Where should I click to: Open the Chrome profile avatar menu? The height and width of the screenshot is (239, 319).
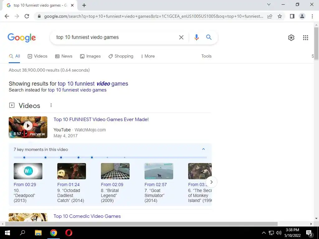[x=302, y=16]
